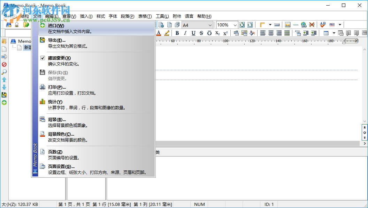
Task: Open 页数(Z) page numbering entry
Action: [97, 154]
